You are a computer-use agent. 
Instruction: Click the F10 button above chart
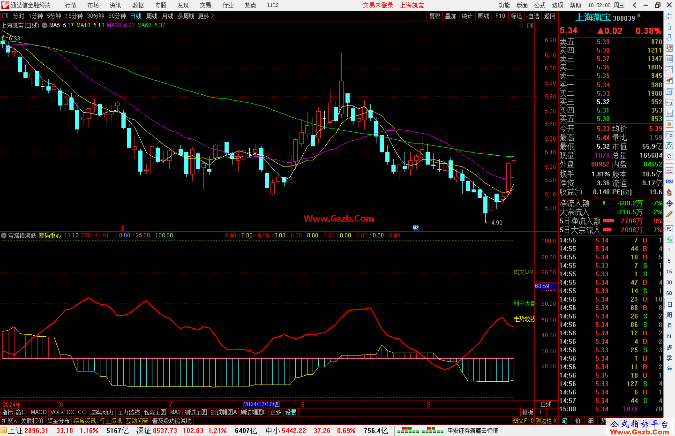click(500, 16)
